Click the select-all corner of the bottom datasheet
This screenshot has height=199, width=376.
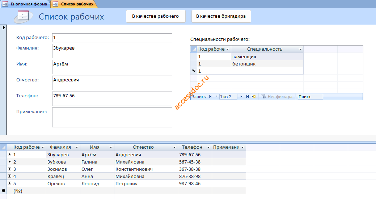pos(3,147)
